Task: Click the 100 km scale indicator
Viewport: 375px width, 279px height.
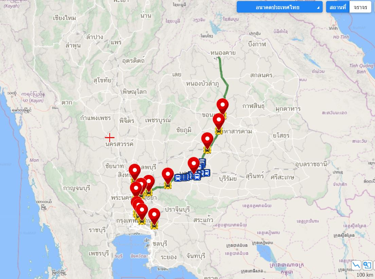Action: 364,275
